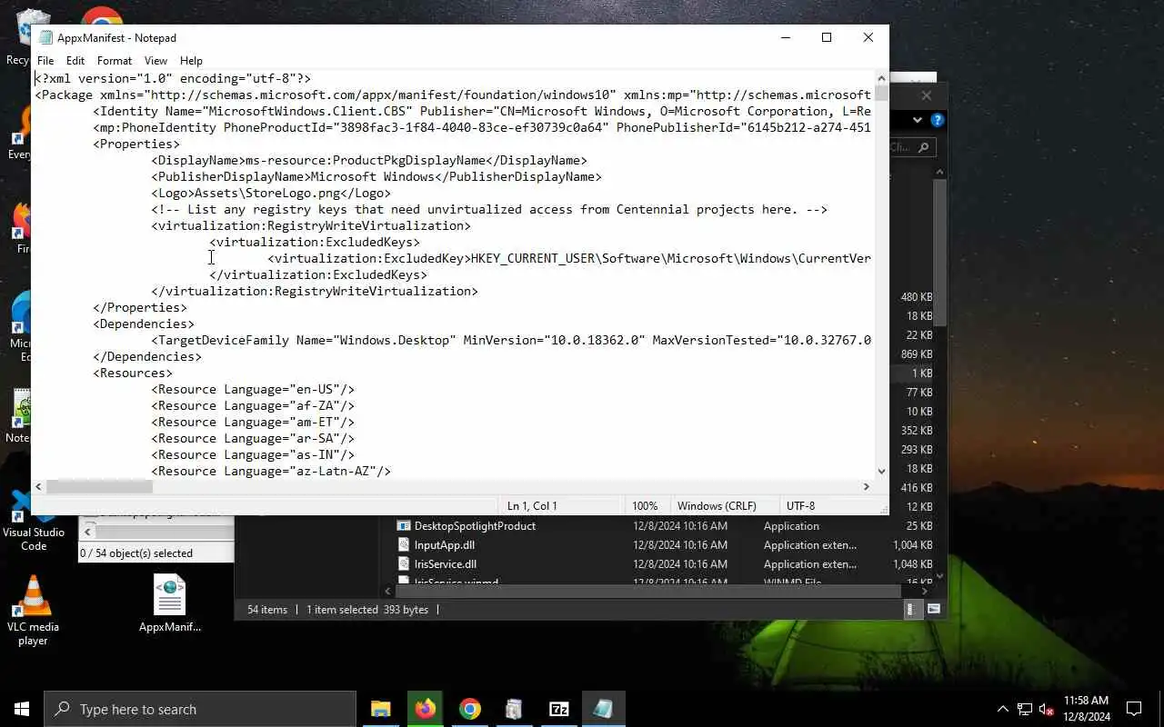Viewport: 1164px width, 727px height.
Task: Open the View menu in Notepad
Action: coord(156,61)
